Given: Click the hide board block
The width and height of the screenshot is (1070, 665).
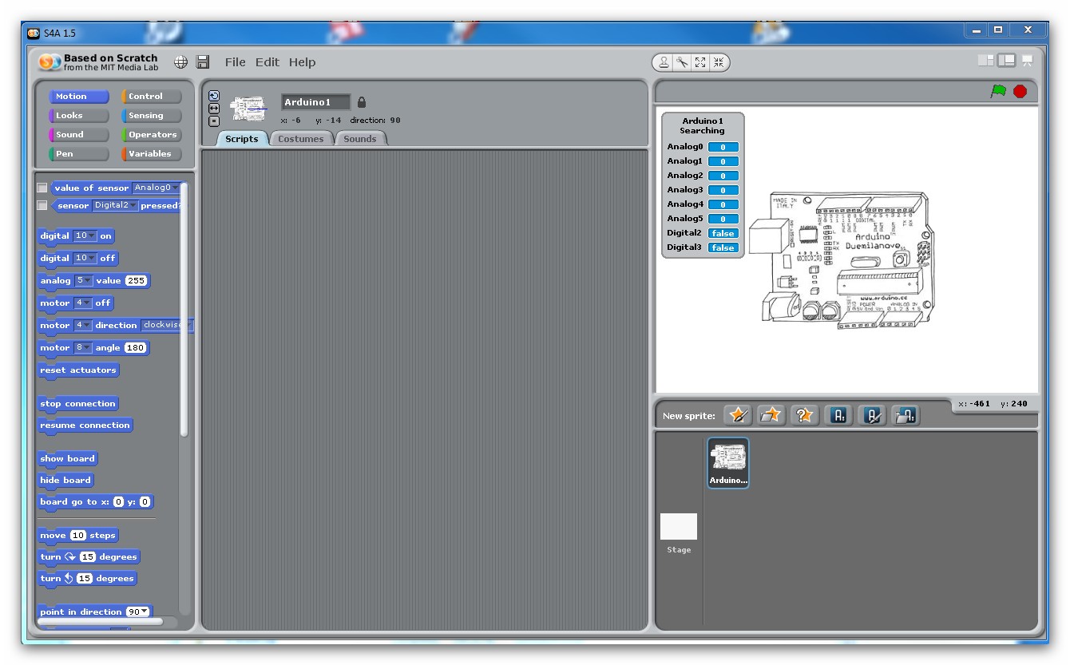Looking at the screenshot, I should [x=65, y=481].
